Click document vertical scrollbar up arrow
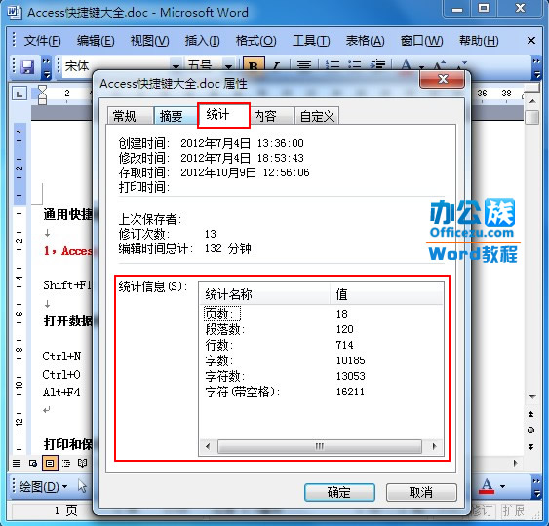 tap(532, 101)
